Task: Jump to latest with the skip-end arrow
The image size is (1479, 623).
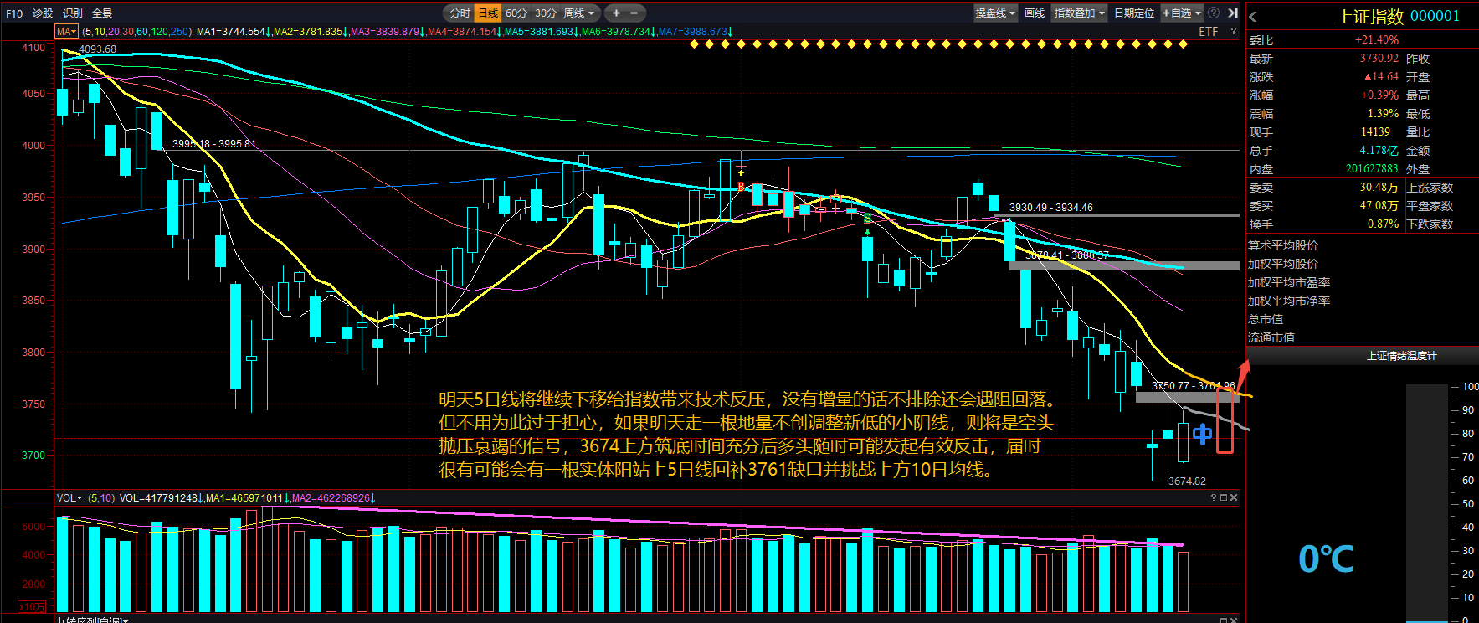Action: [1233, 13]
